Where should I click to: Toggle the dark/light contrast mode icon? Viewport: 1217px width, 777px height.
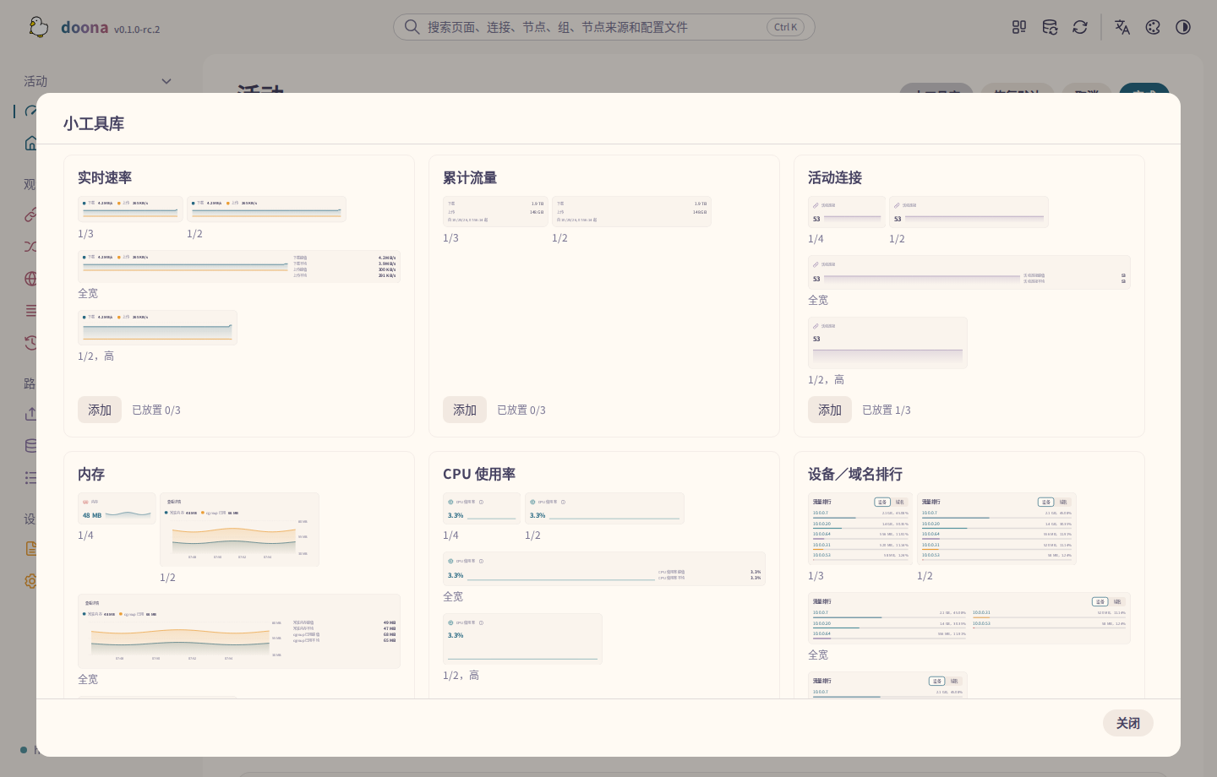[x=1183, y=27]
